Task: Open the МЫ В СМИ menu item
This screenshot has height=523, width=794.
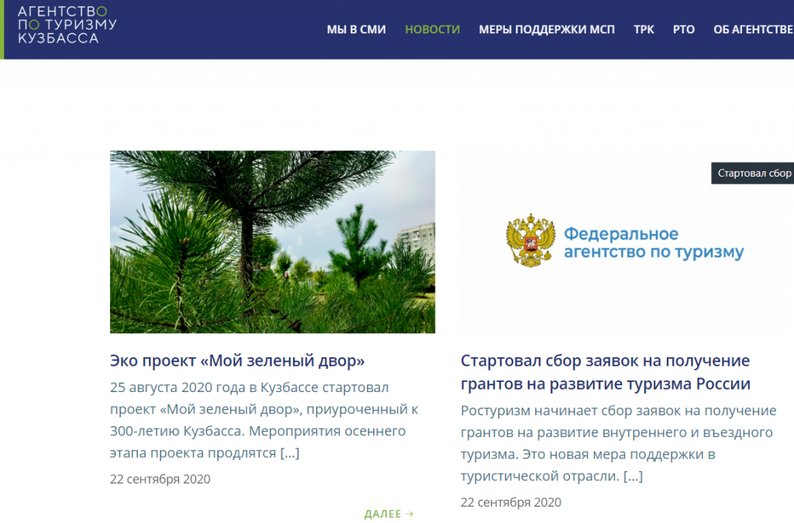Action: pos(356,30)
